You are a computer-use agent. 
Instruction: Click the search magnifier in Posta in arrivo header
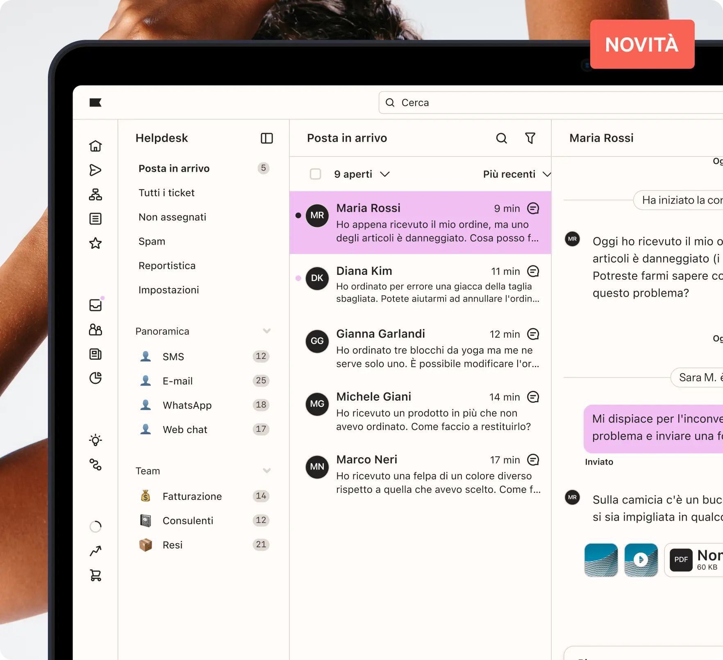tap(501, 138)
